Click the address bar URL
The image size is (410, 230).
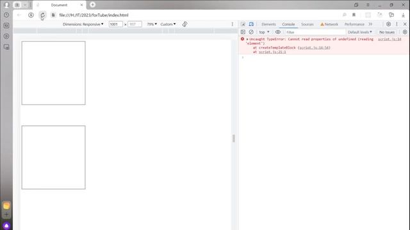(x=94, y=15)
